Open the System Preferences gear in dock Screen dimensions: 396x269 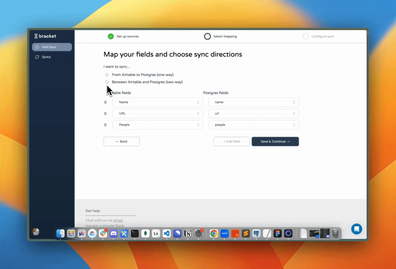[198, 234]
